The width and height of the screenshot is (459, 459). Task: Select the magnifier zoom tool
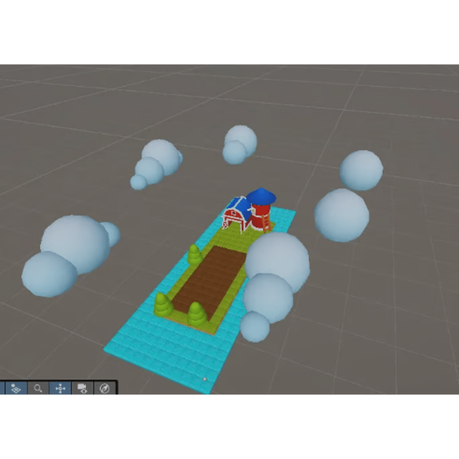[38, 389]
